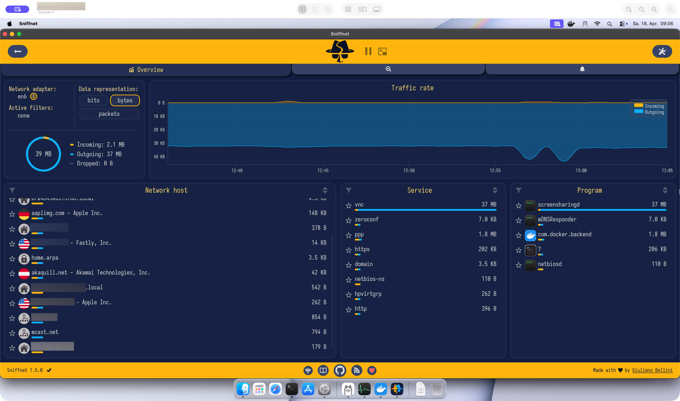Toggle sort order for Network host
The height and width of the screenshot is (401, 680).
coord(325,190)
